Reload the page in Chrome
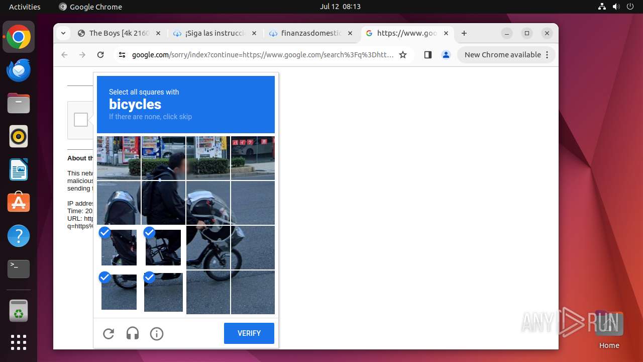This screenshot has height=362, width=643. point(100,55)
